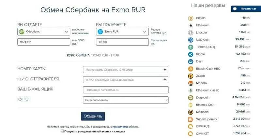The image size is (261, 138).
Task: Click the Резерв 3075192 руб. text
Action: coord(159,31)
